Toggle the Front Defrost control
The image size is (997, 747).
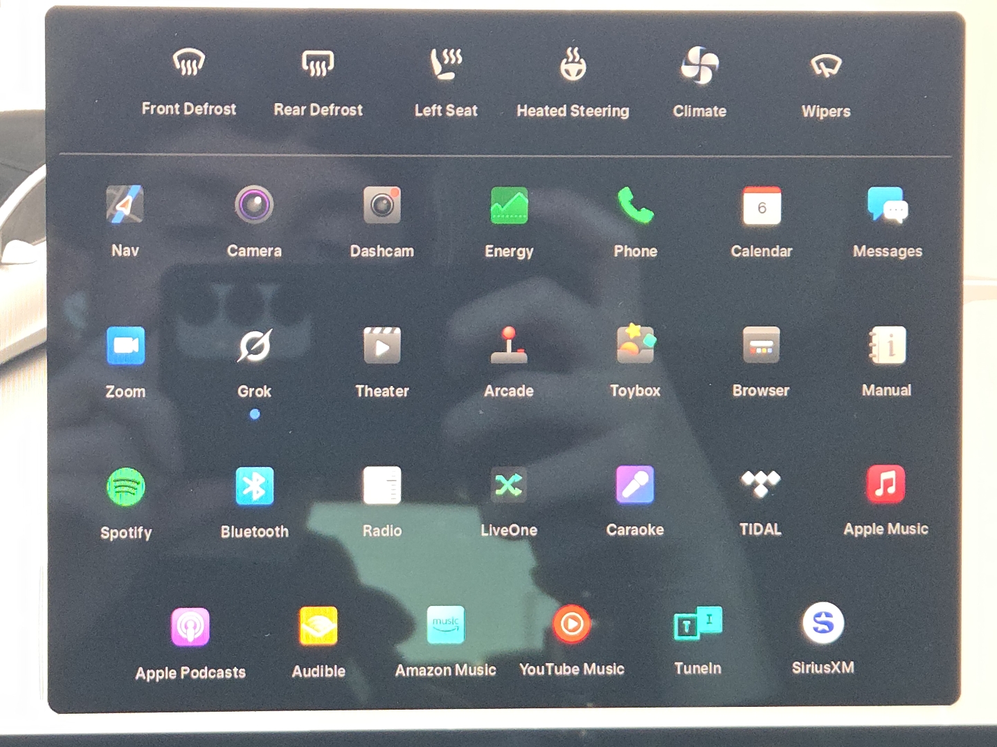(188, 64)
